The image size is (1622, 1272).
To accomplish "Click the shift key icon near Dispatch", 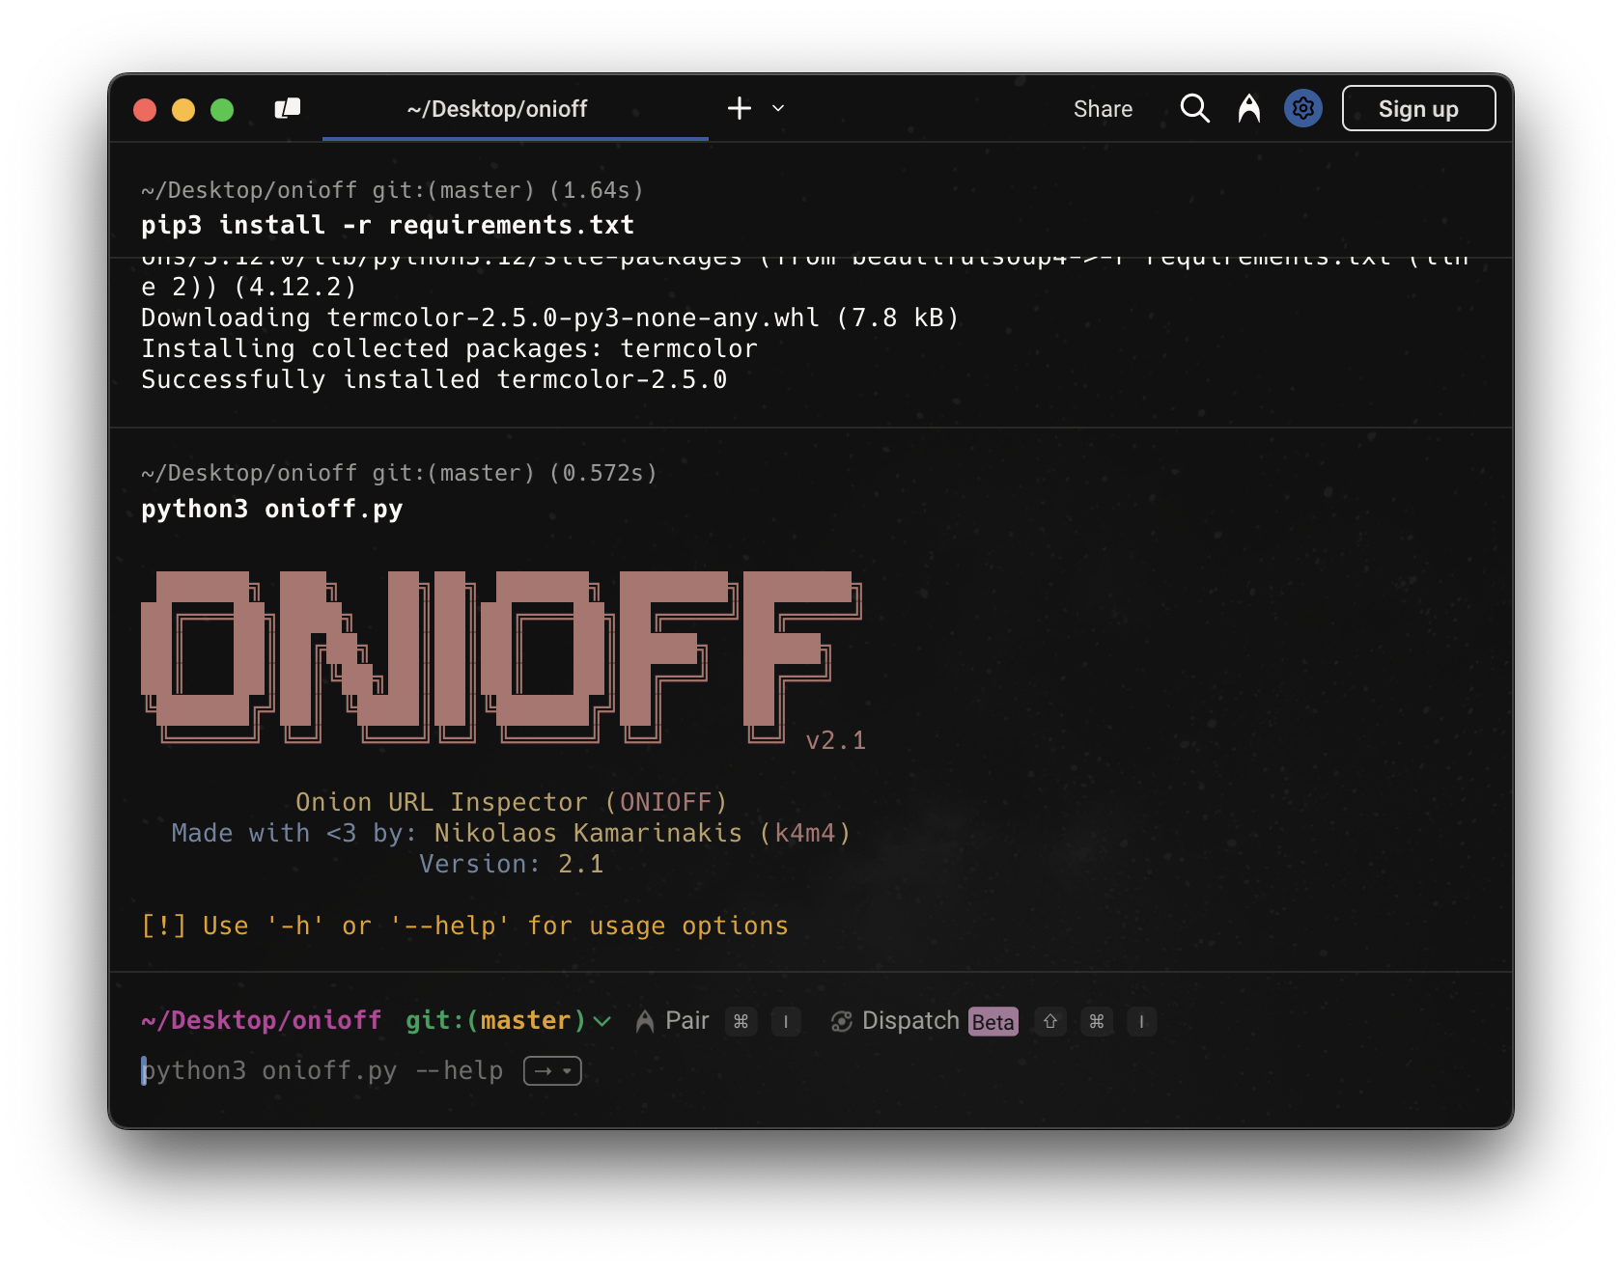I will 1049,1021.
